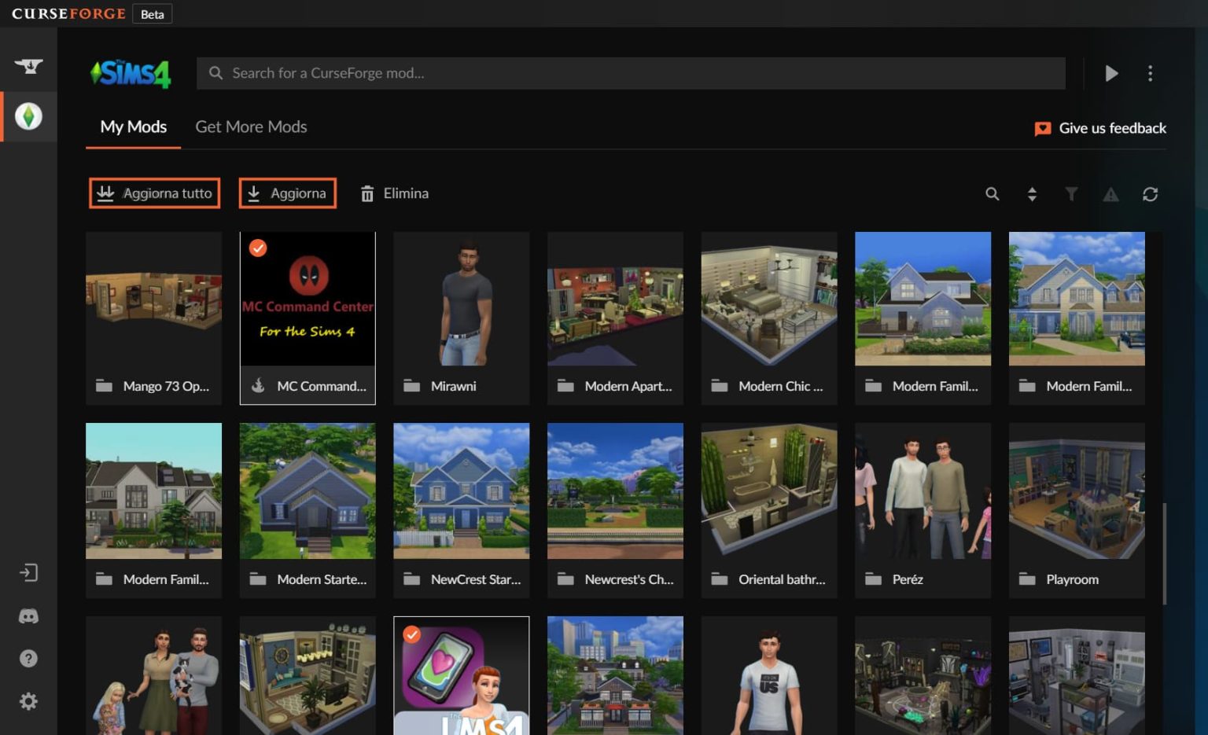Open sort options with the arrows icon
Image resolution: width=1208 pixels, height=735 pixels.
[x=1032, y=193]
